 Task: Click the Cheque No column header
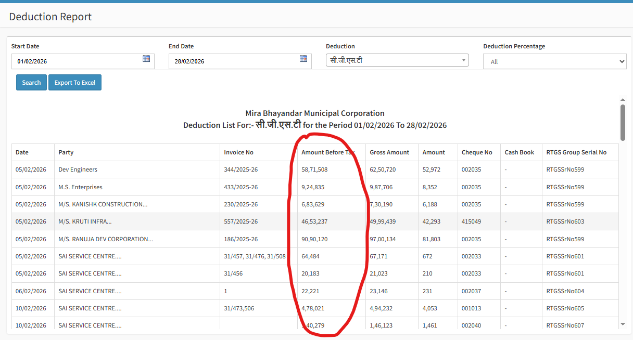(x=476, y=152)
